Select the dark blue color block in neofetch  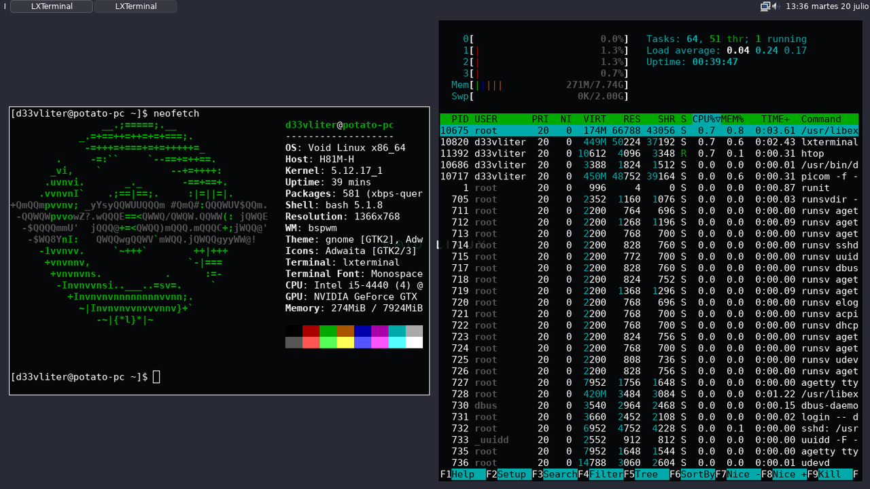pos(362,331)
